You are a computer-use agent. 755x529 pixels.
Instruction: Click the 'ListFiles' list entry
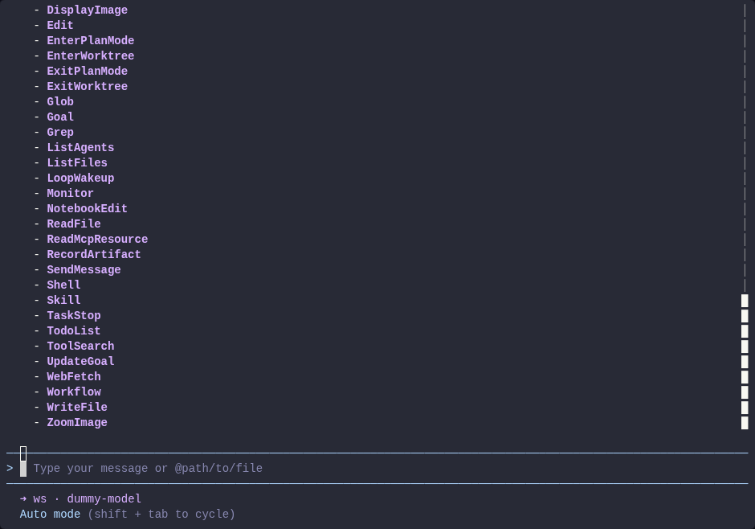pyautogui.click(x=77, y=163)
